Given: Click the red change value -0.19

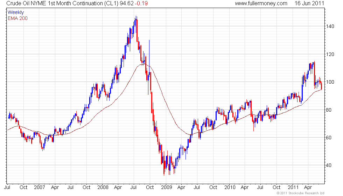Looking at the screenshot, I should 141,3.
